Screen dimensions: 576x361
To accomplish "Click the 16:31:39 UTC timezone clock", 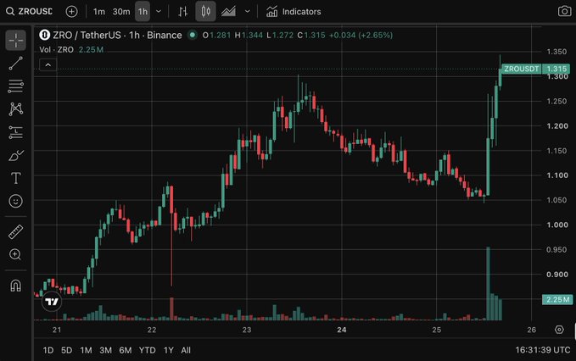I will click(x=543, y=350).
